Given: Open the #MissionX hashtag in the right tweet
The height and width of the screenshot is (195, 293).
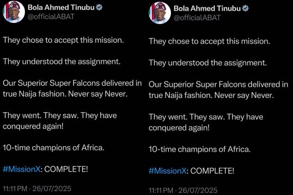Looking at the screenshot, I should (167, 171).
